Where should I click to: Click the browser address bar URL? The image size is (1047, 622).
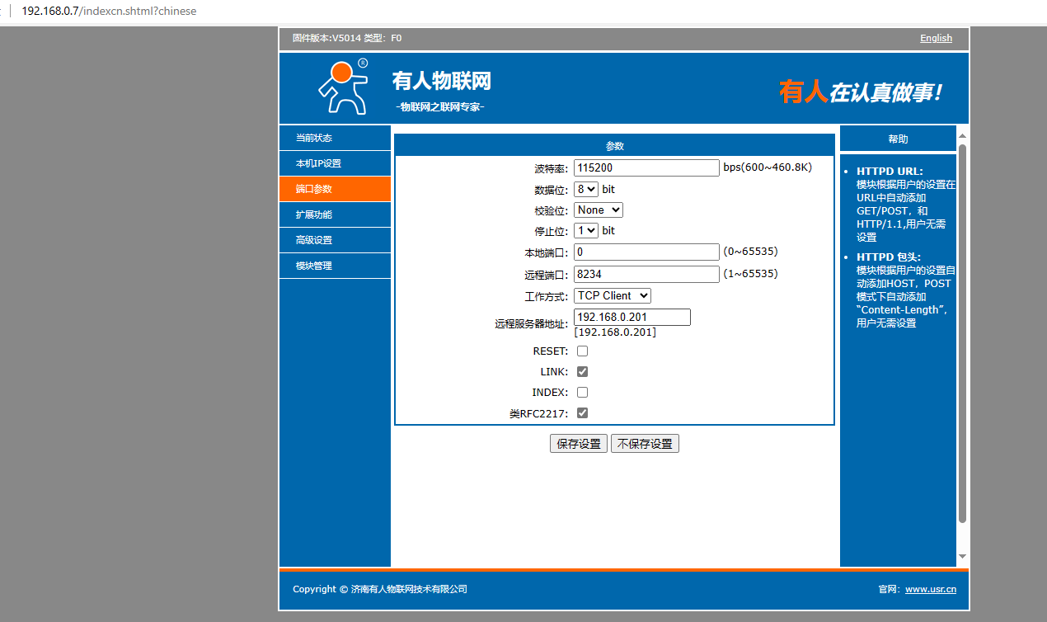(x=109, y=12)
